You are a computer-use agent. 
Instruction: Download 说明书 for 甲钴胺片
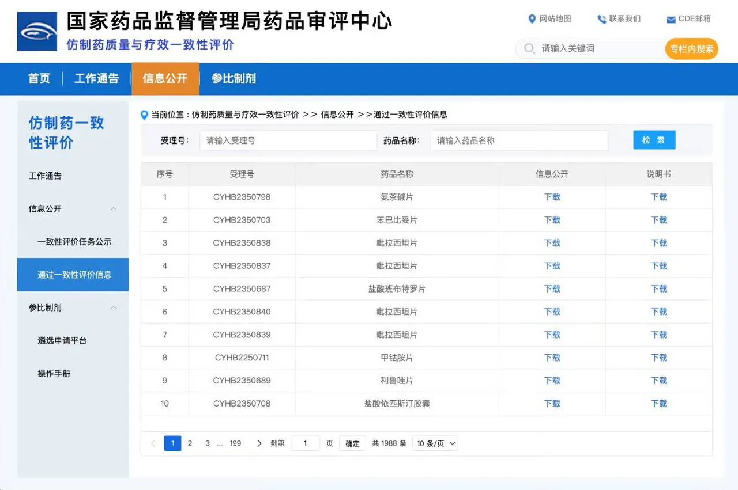(x=658, y=358)
